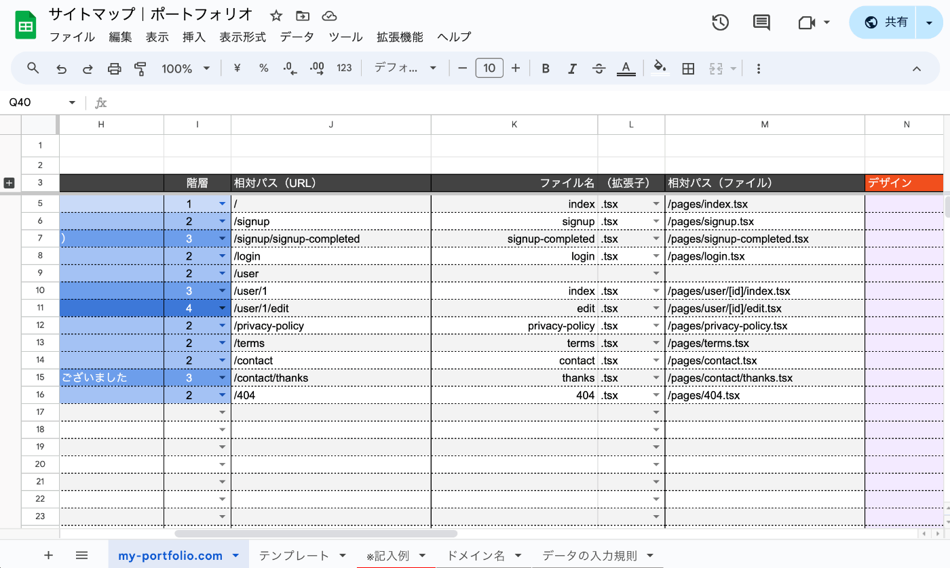Screen dimensions: 950x568
Task: Start a Meet call camera icon
Action: click(806, 22)
